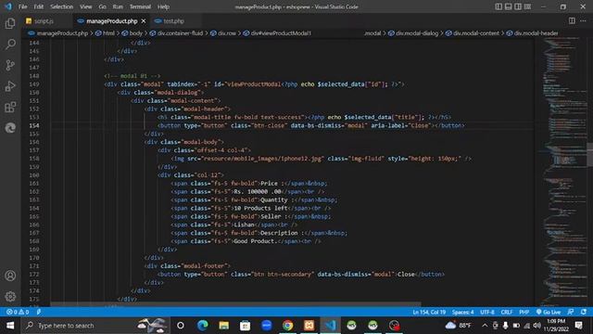Open the Edit menu
Image resolution: width=593 pixels, height=334 pixels.
[x=39, y=6]
